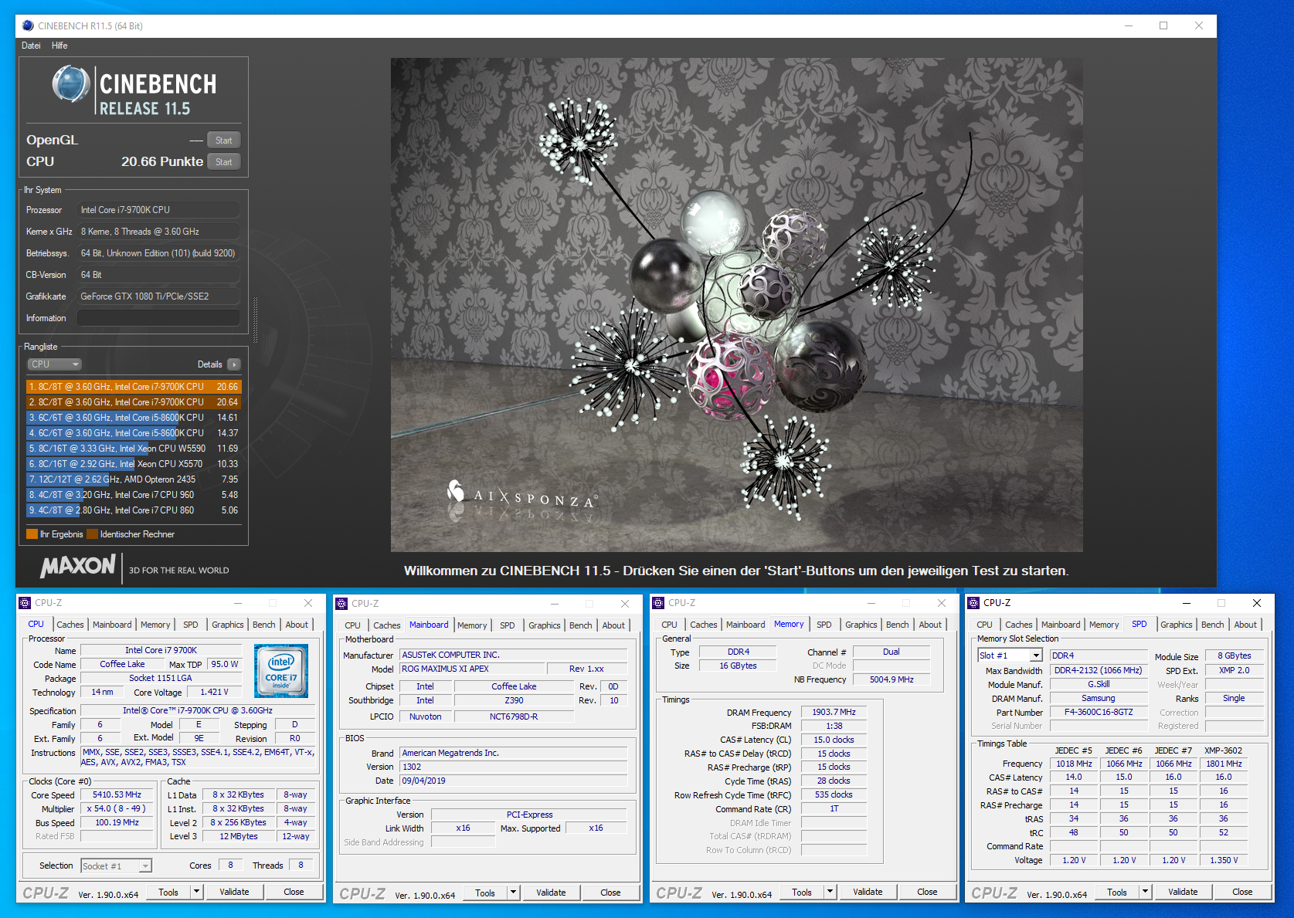Image resolution: width=1294 pixels, height=918 pixels.
Task: Open Tools dropdown arrow in CPU tab window
Action: [196, 892]
